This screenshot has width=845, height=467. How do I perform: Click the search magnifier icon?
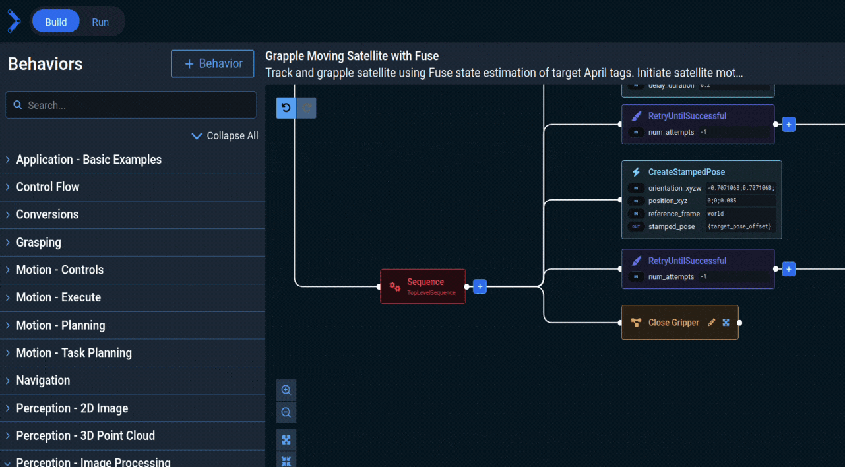pos(17,105)
